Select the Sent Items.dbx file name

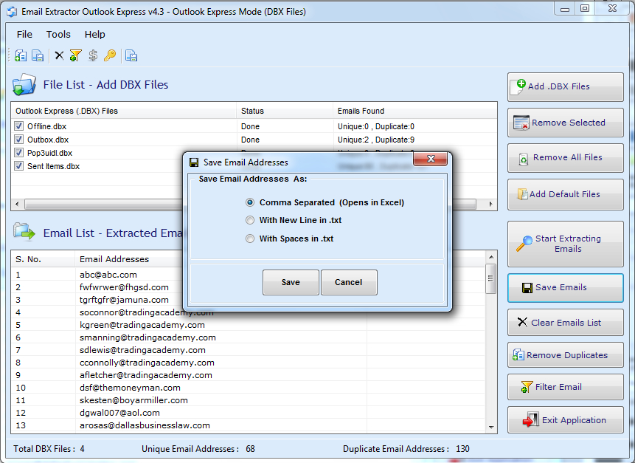[53, 166]
